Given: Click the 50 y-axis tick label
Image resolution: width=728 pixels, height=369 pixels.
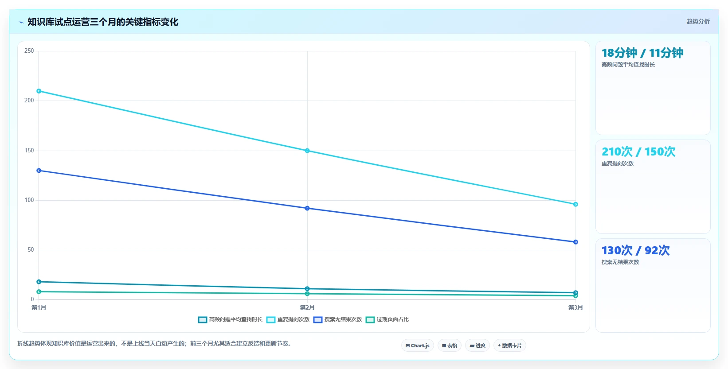Looking at the screenshot, I should (31, 250).
